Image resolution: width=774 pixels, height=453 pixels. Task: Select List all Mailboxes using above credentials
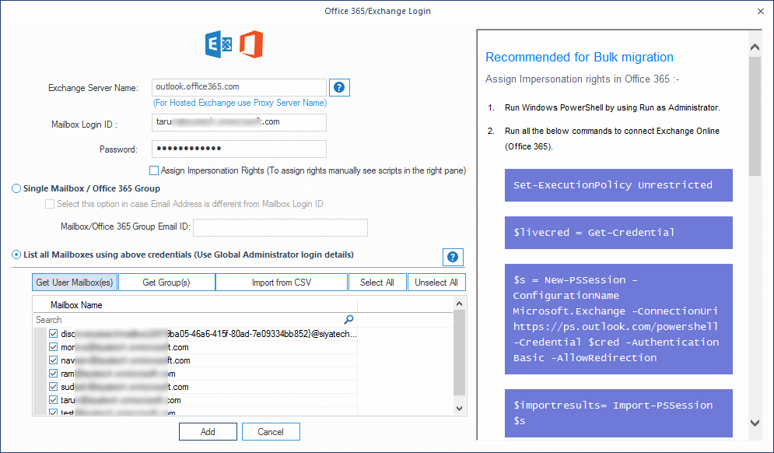16,255
